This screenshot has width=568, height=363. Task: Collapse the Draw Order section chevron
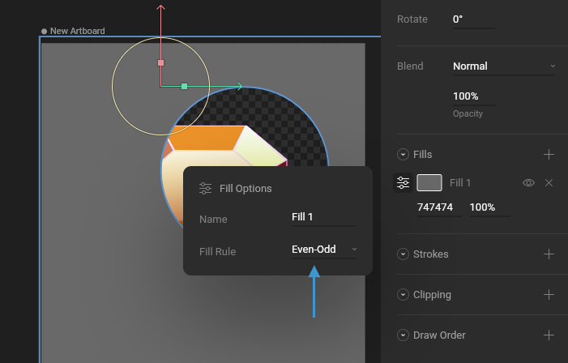pyautogui.click(x=403, y=335)
